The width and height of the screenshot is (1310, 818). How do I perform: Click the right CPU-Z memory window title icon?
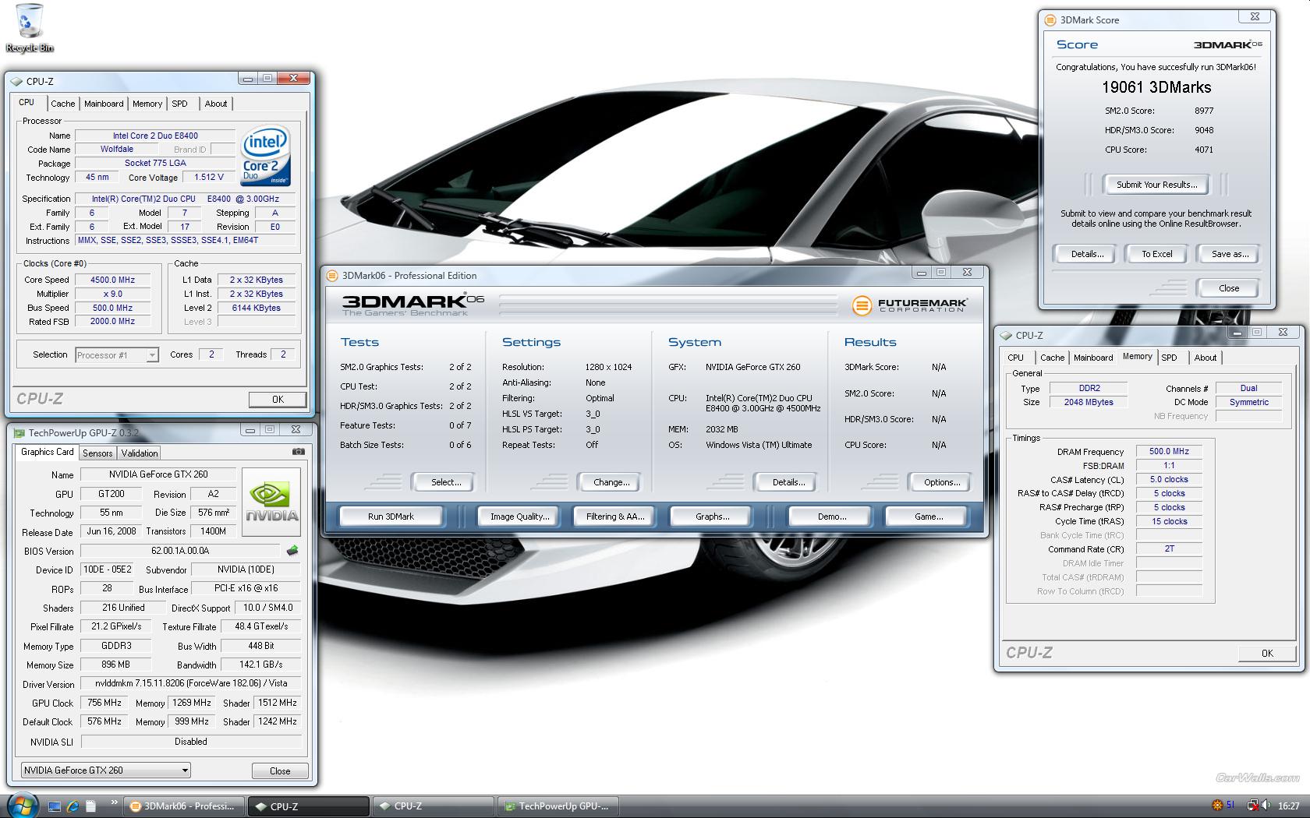(1006, 335)
